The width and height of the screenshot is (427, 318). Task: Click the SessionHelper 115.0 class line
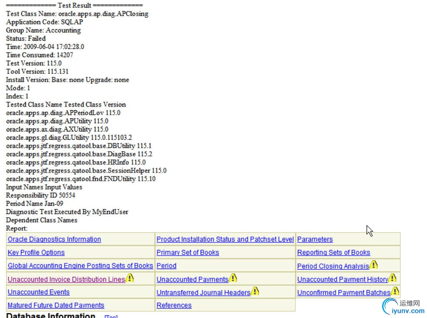(x=86, y=170)
